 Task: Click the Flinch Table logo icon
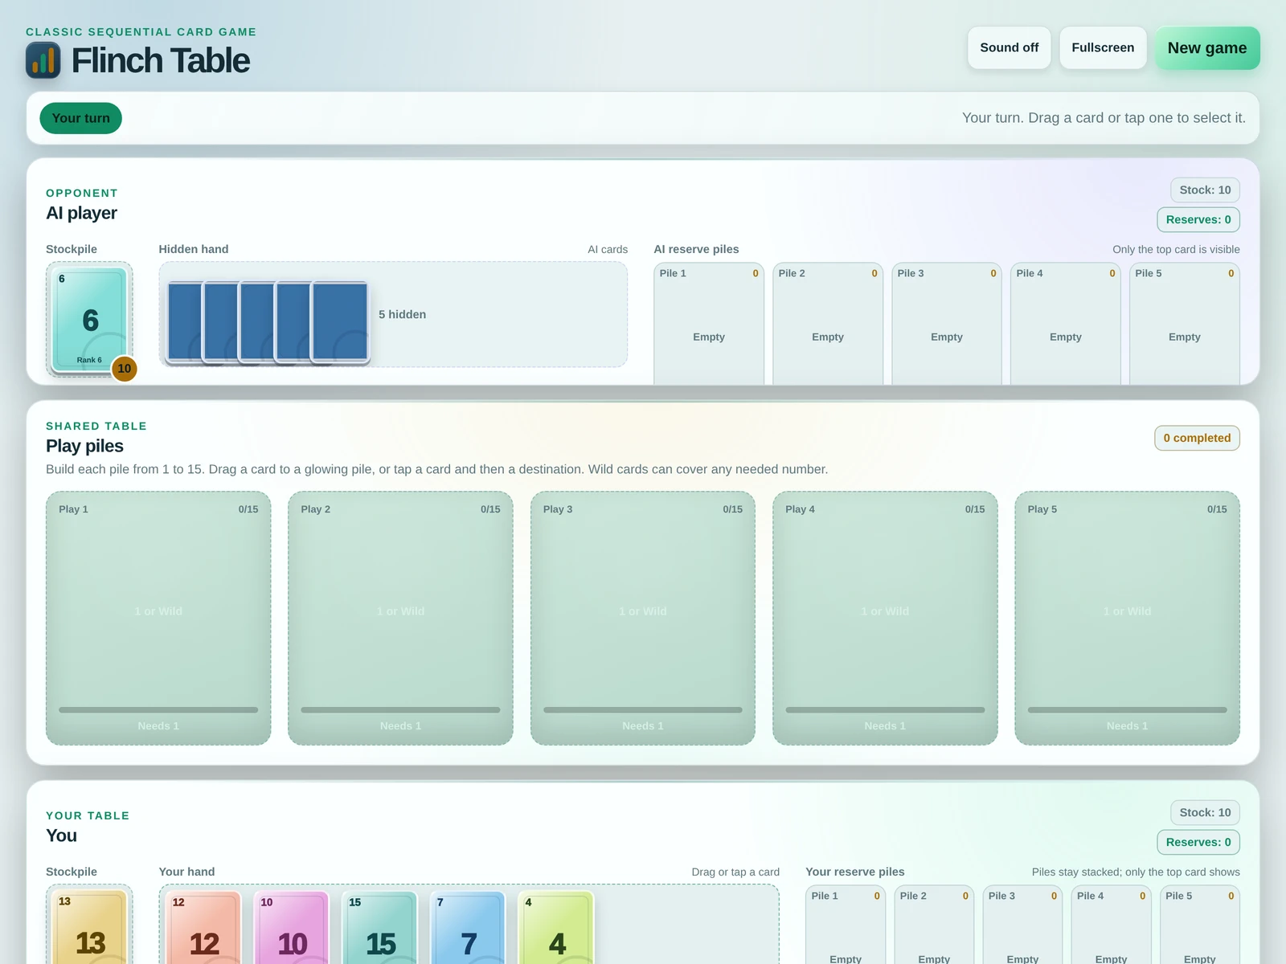click(x=43, y=60)
